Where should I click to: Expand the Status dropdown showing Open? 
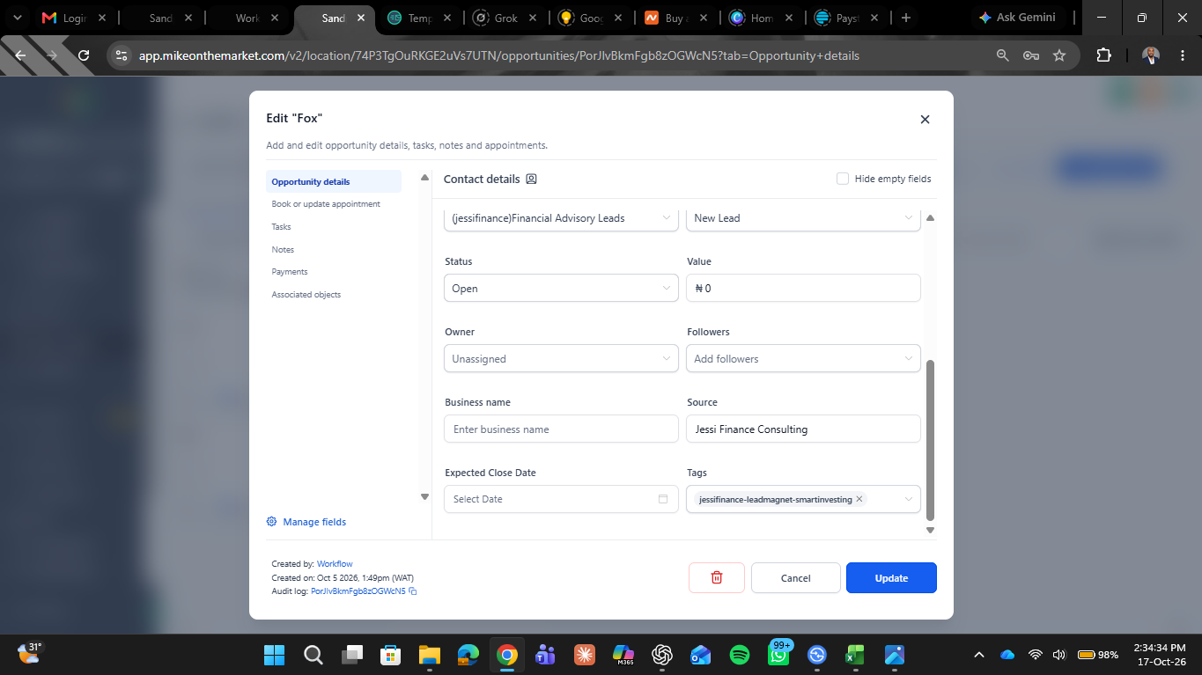coord(561,288)
